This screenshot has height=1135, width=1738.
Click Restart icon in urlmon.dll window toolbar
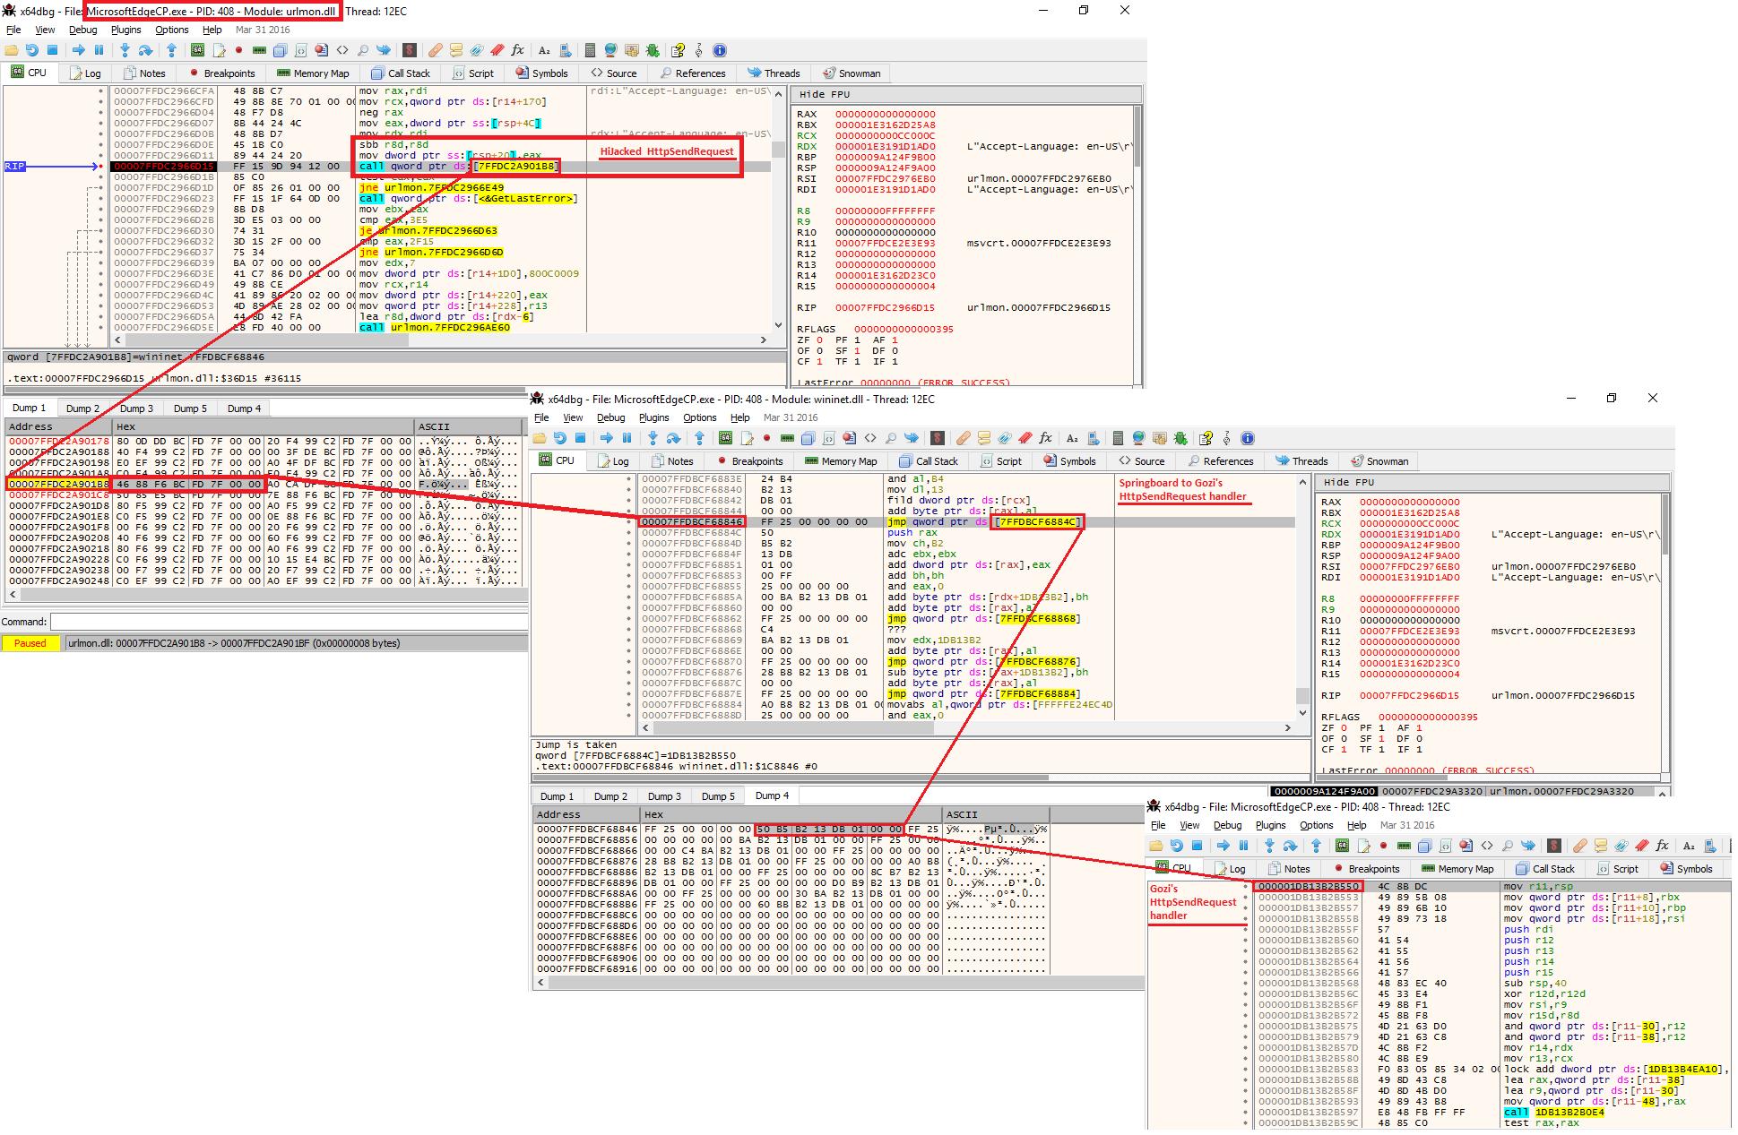[x=31, y=50]
